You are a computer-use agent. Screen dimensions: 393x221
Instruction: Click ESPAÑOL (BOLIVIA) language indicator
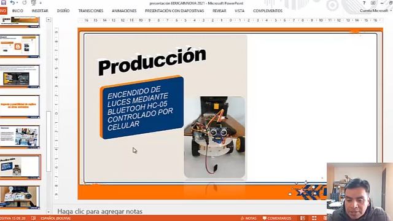[55, 219]
